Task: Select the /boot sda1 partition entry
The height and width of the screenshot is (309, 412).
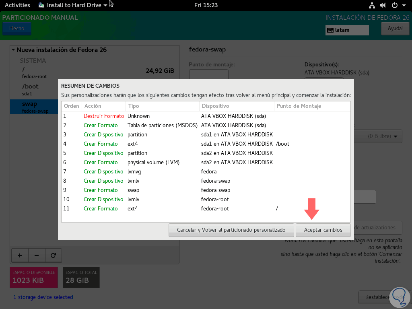Action: click(x=34, y=90)
